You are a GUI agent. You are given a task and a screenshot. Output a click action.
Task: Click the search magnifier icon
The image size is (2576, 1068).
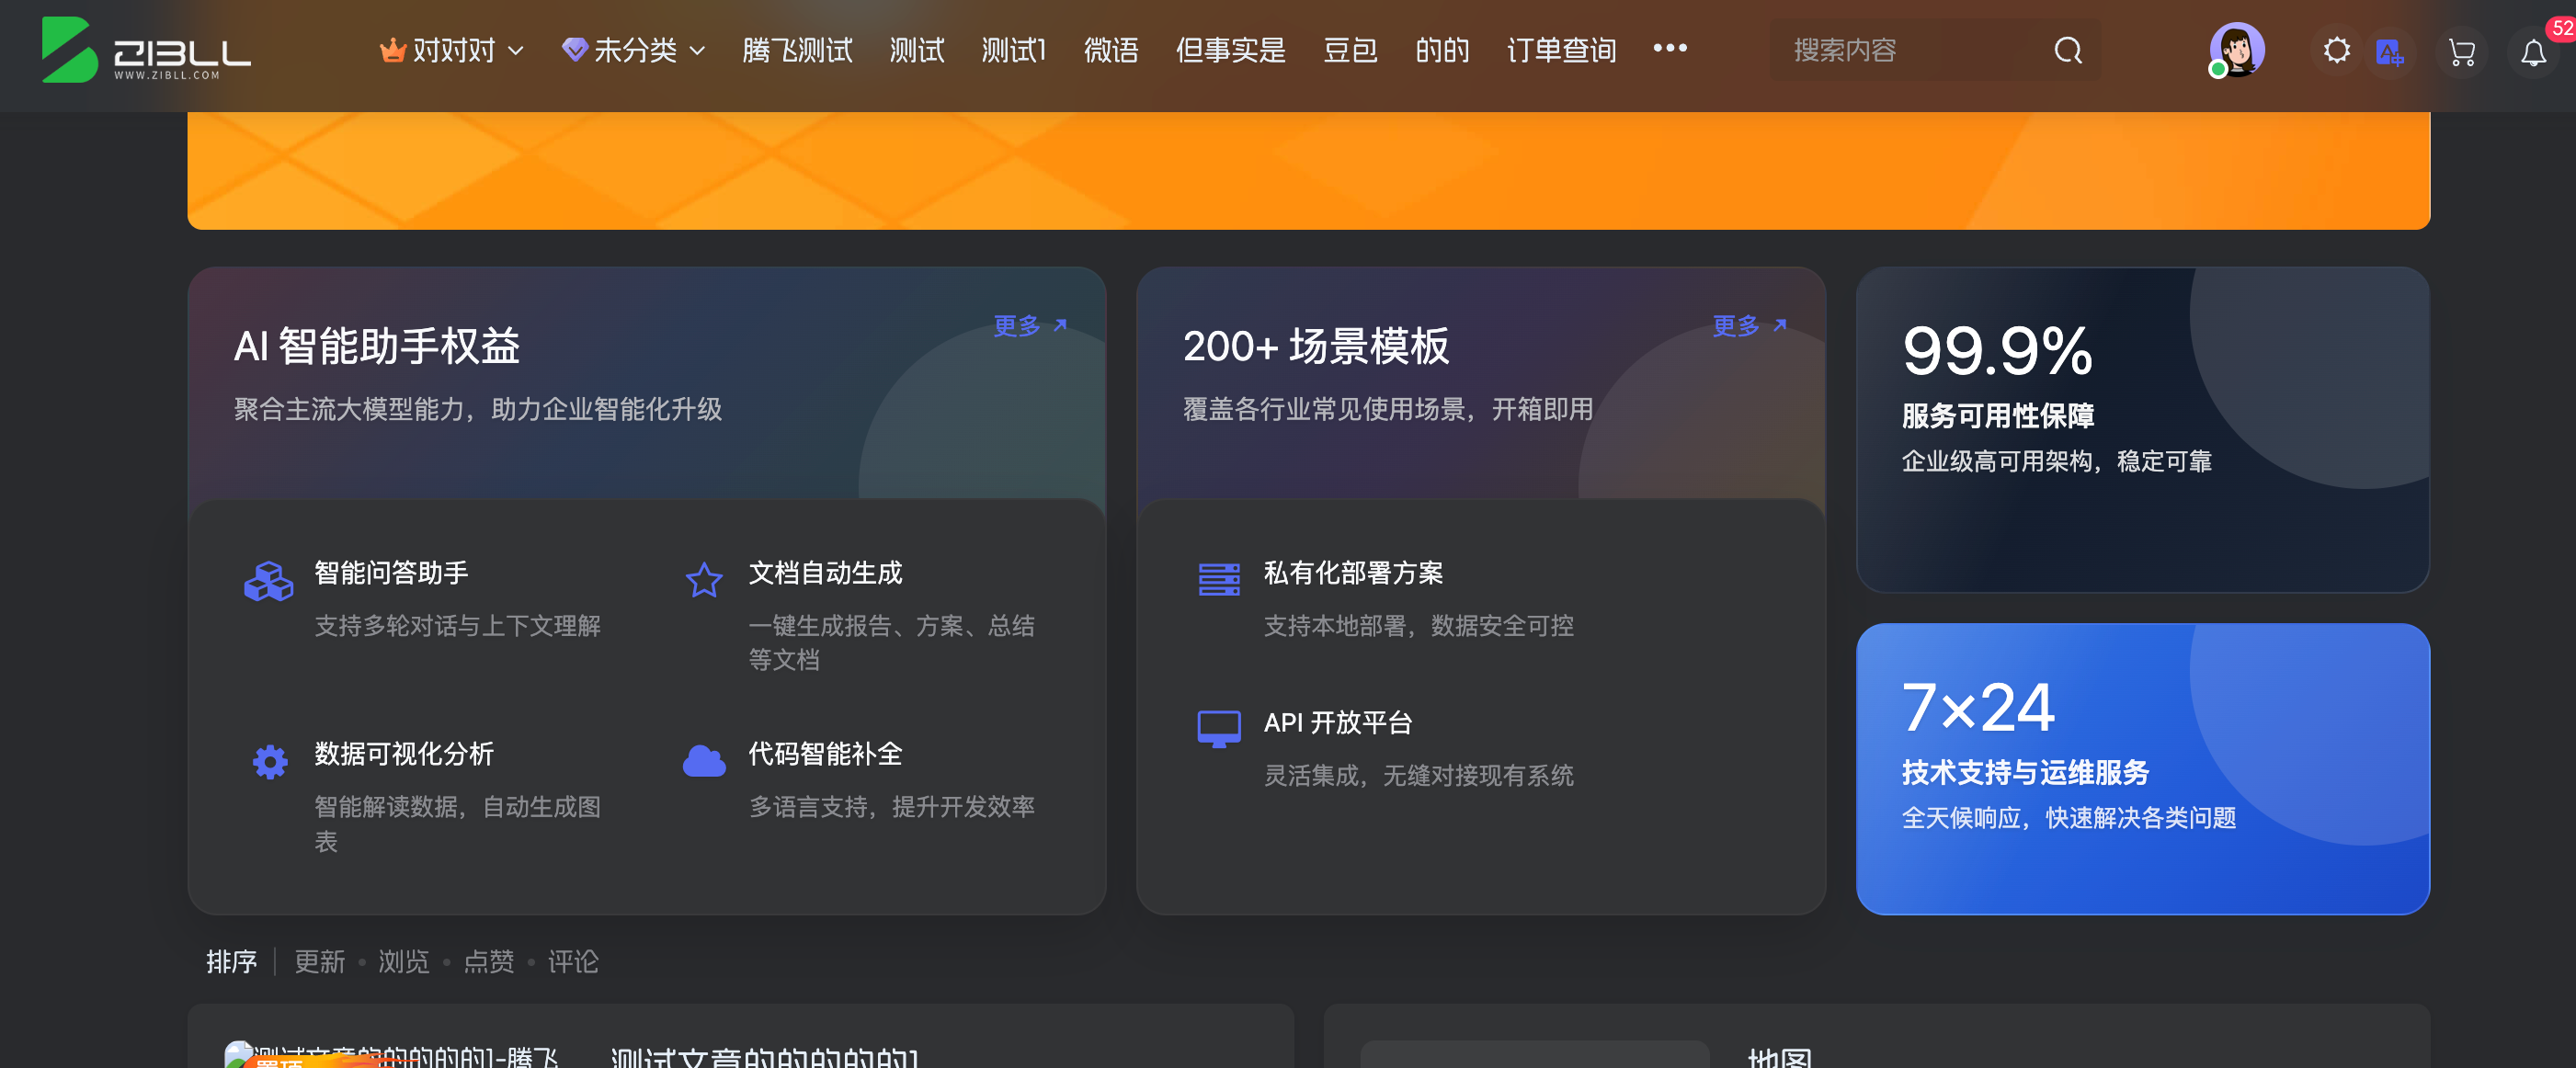point(2068,50)
